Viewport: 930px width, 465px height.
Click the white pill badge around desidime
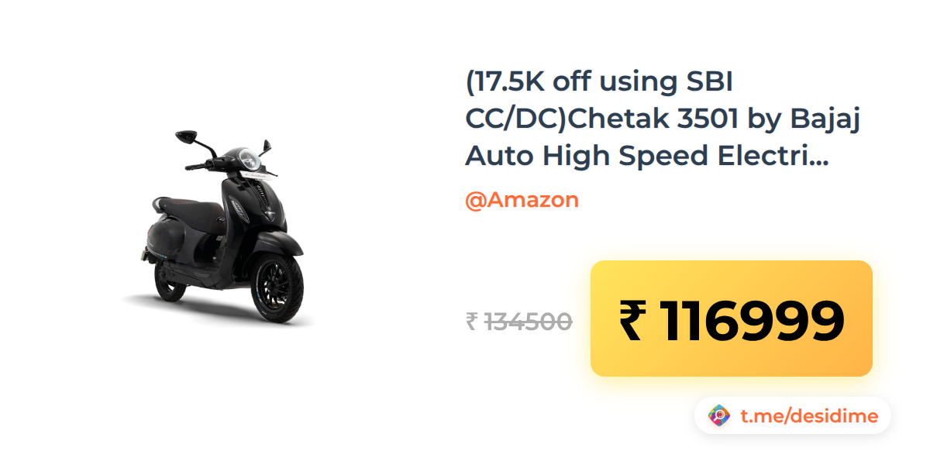(x=793, y=416)
